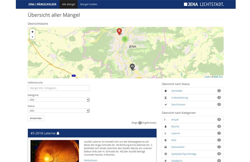Filter by Geschlossen status link
Screen dimensions: 250x162
click(x=178, y=105)
